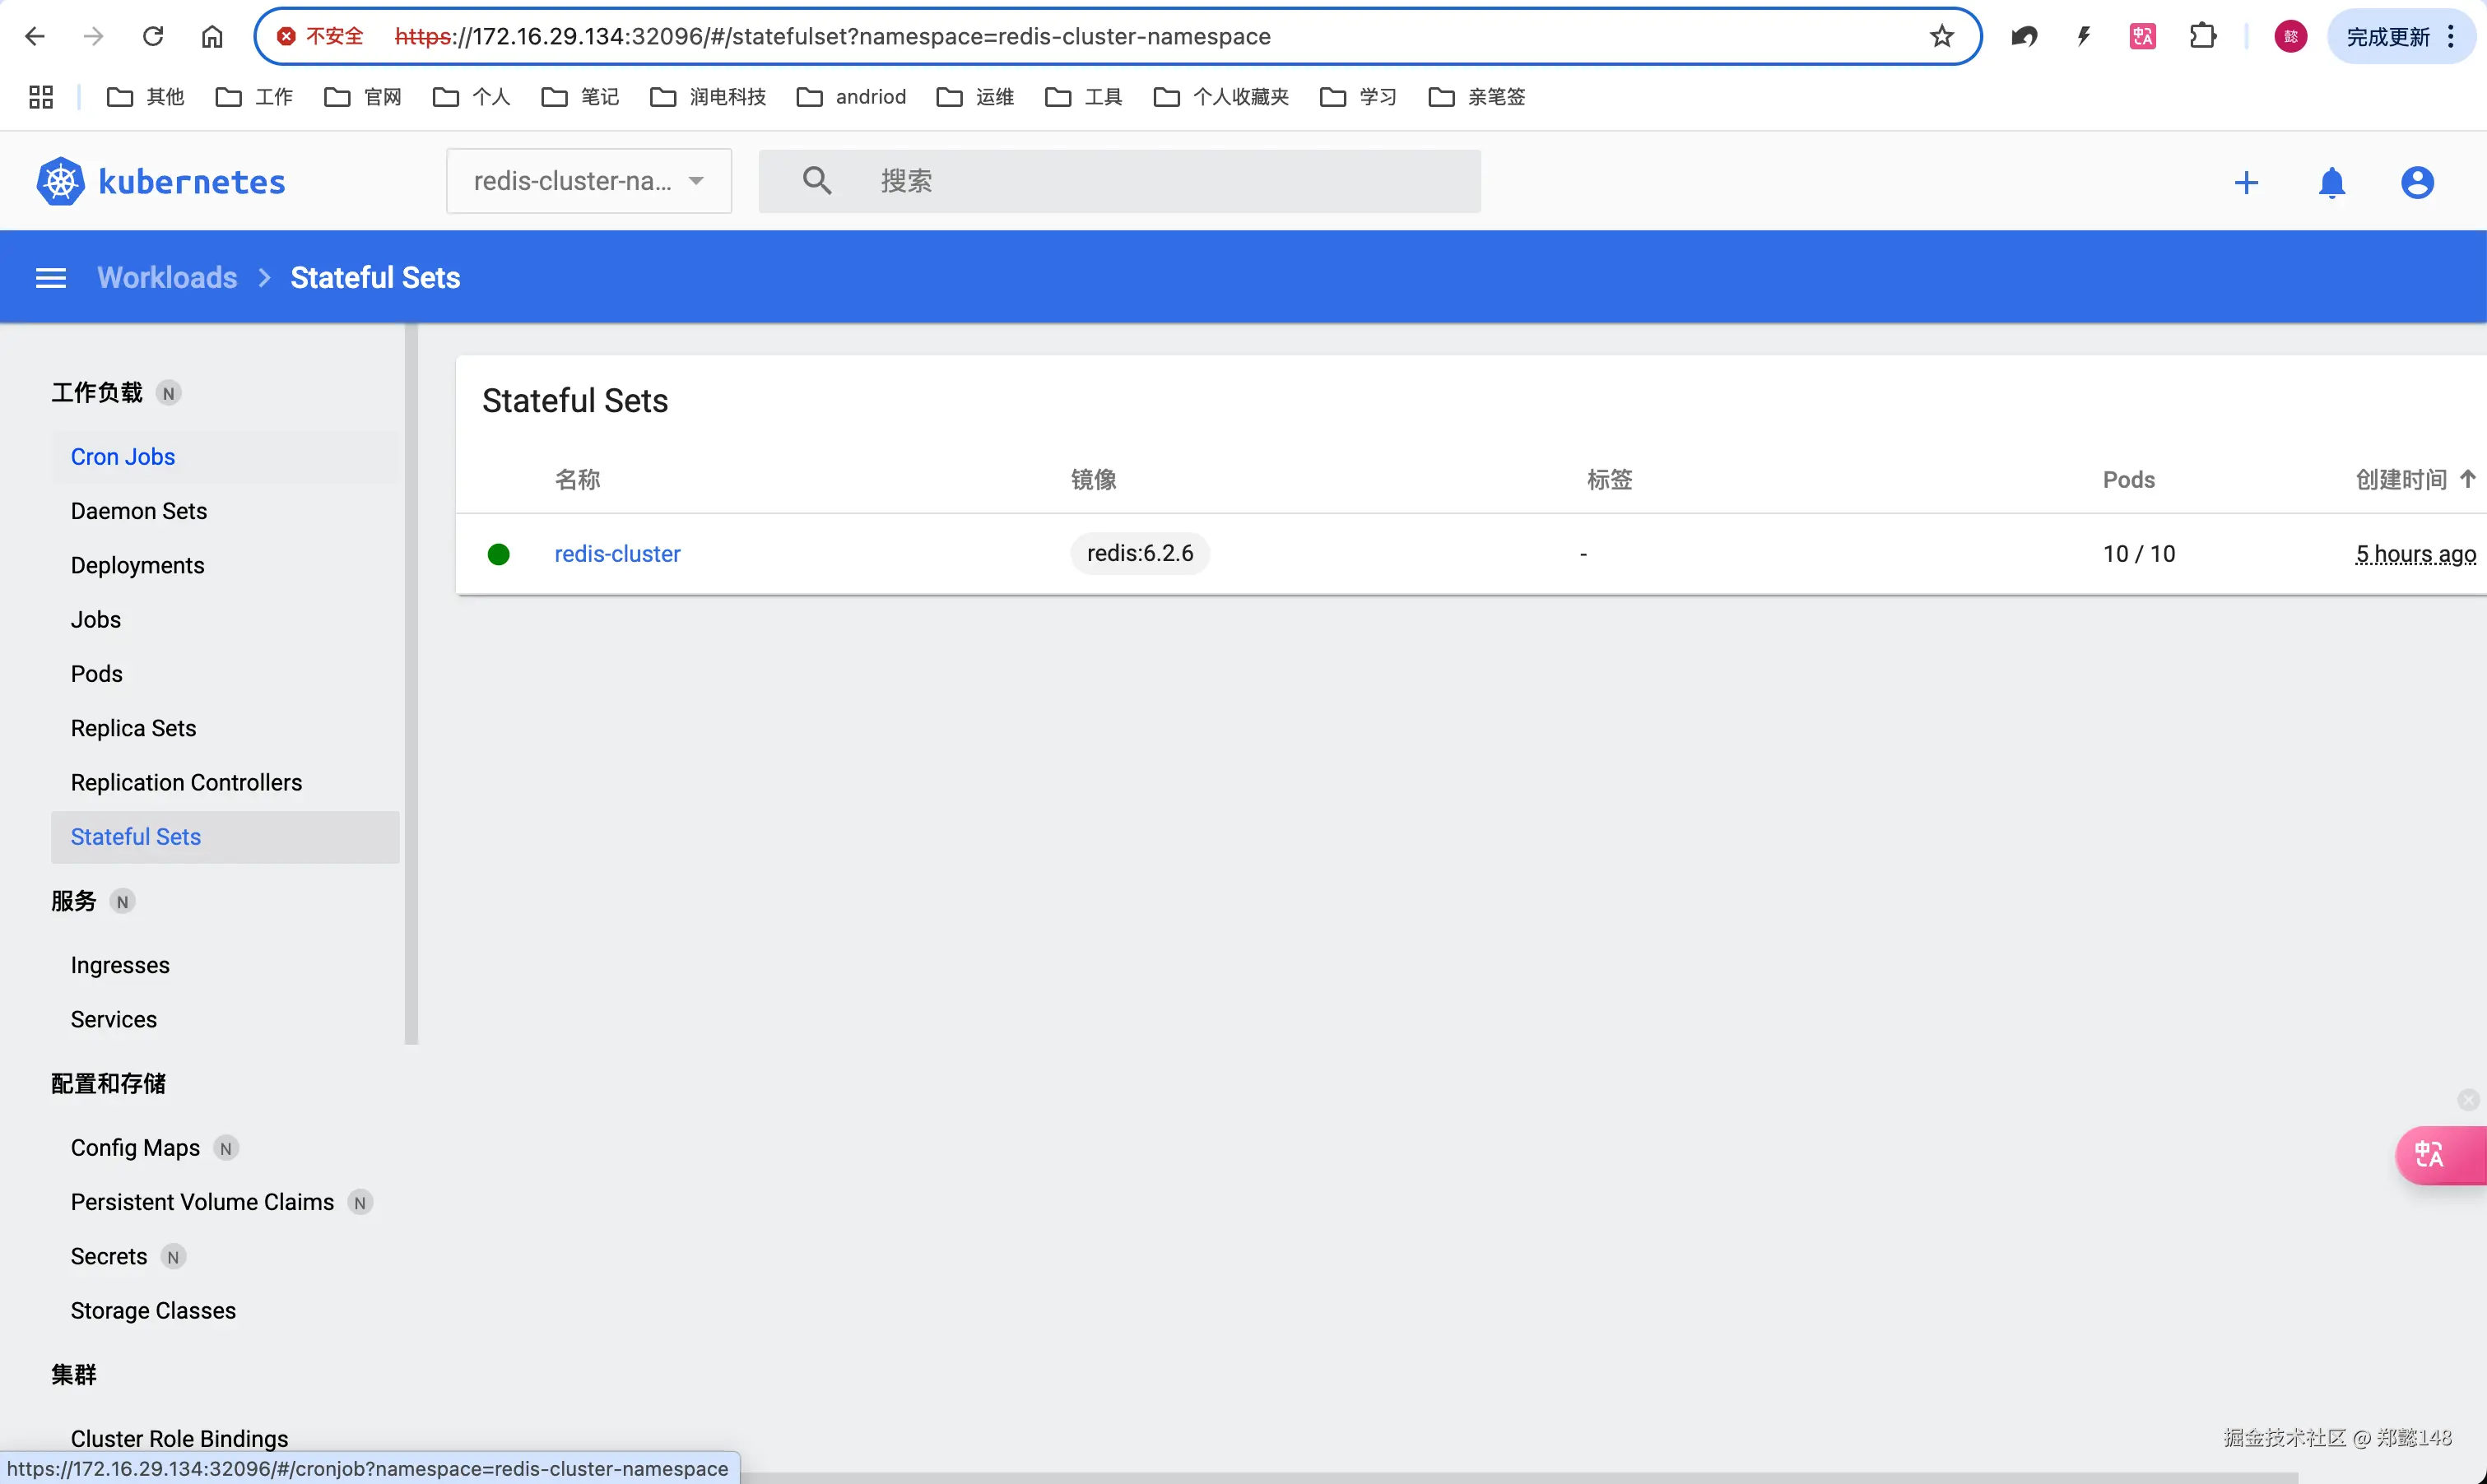Bookmark page with the star icon

[1941, 37]
